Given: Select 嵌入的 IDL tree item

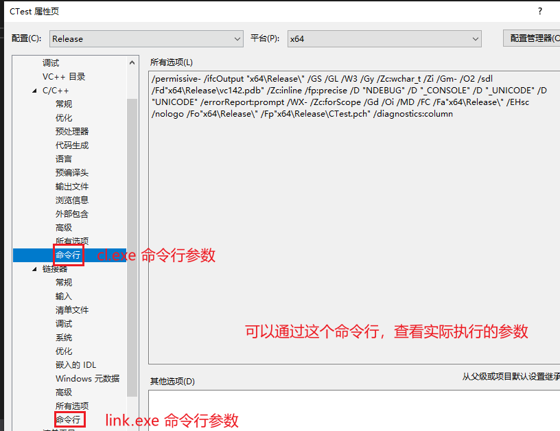Looking at the screenshot, I should (x=76, y=365).
